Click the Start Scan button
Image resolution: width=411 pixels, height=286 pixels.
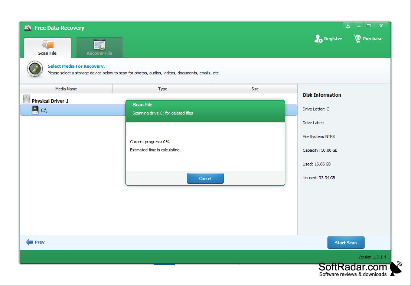[x=346, y=242]
